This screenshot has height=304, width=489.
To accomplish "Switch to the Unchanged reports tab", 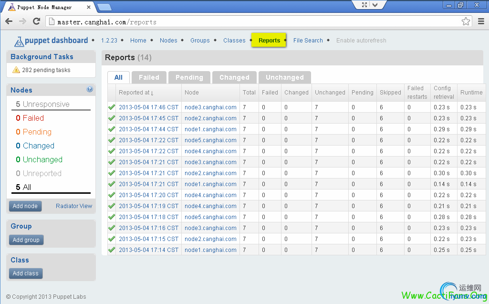I will (x=284, y=77).
